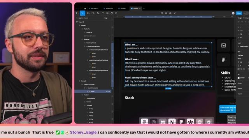Click the Stroke section label
This screenshot has height=140, width=249.
240,83
